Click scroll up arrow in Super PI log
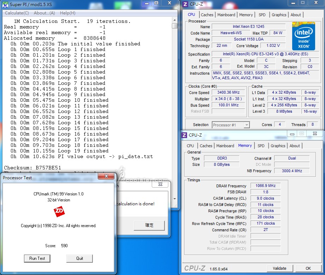This screenshot has width=325, height=275. click(175, 20)
